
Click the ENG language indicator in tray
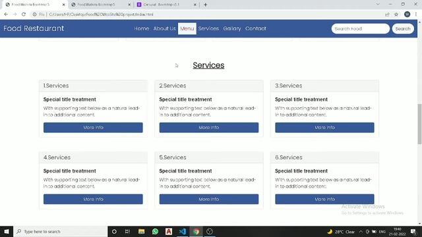(x=382, y=231)
